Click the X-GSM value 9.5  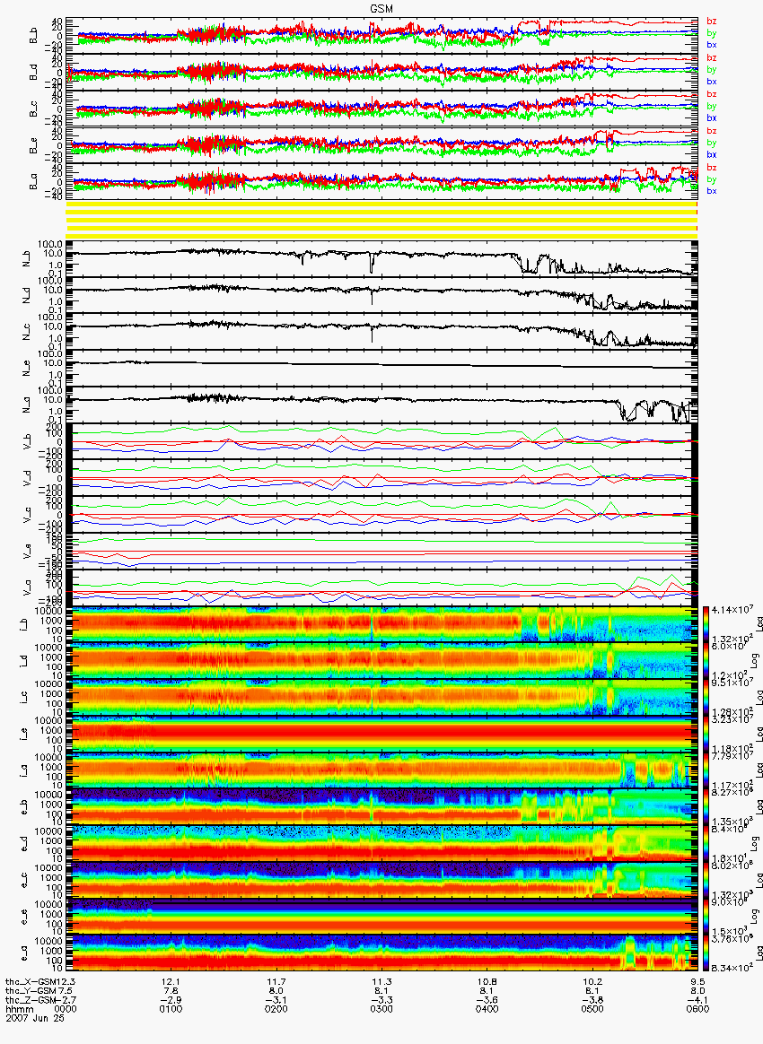pyautogui.click(x=697, y=983)
